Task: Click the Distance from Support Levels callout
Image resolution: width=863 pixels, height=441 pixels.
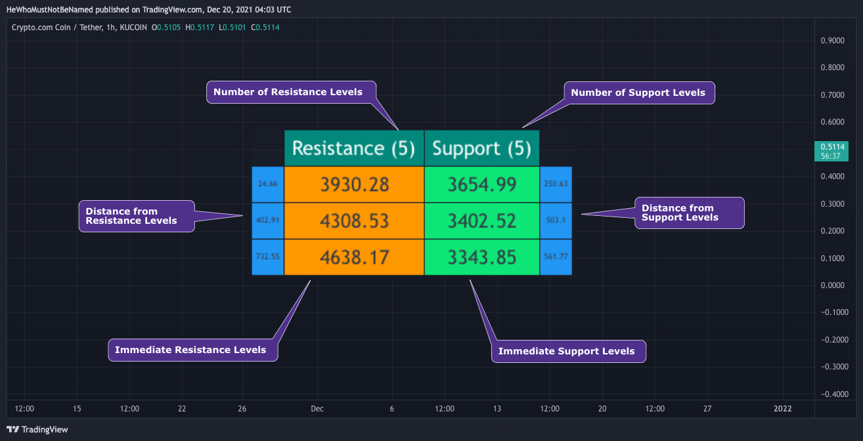Action: pyautogui.click(x=689, y=213)
